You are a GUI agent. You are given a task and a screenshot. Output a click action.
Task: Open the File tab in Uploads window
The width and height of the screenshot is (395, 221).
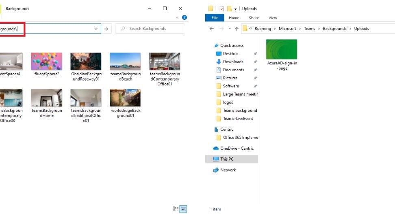(x=215, y=18)
